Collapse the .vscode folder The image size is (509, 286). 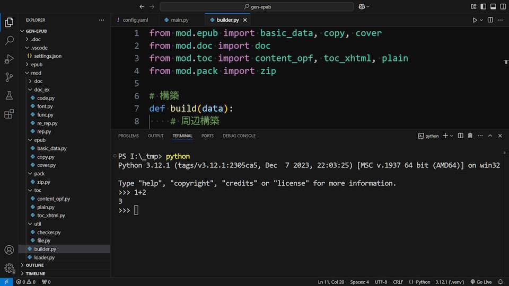[27, 48]
